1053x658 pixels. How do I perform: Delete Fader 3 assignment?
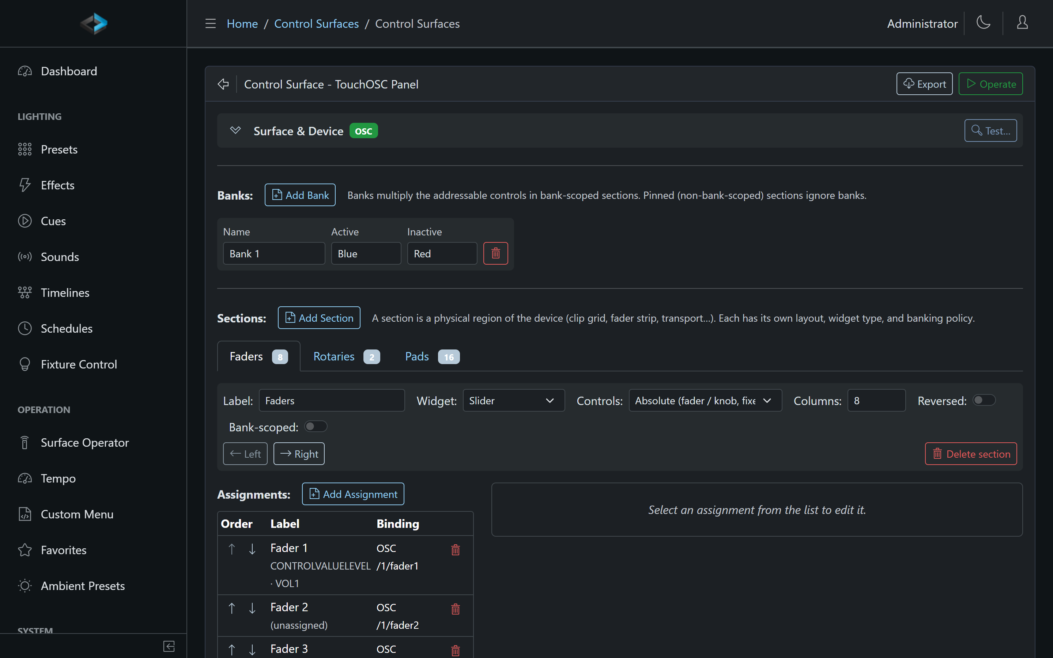(x=456, y=651)
